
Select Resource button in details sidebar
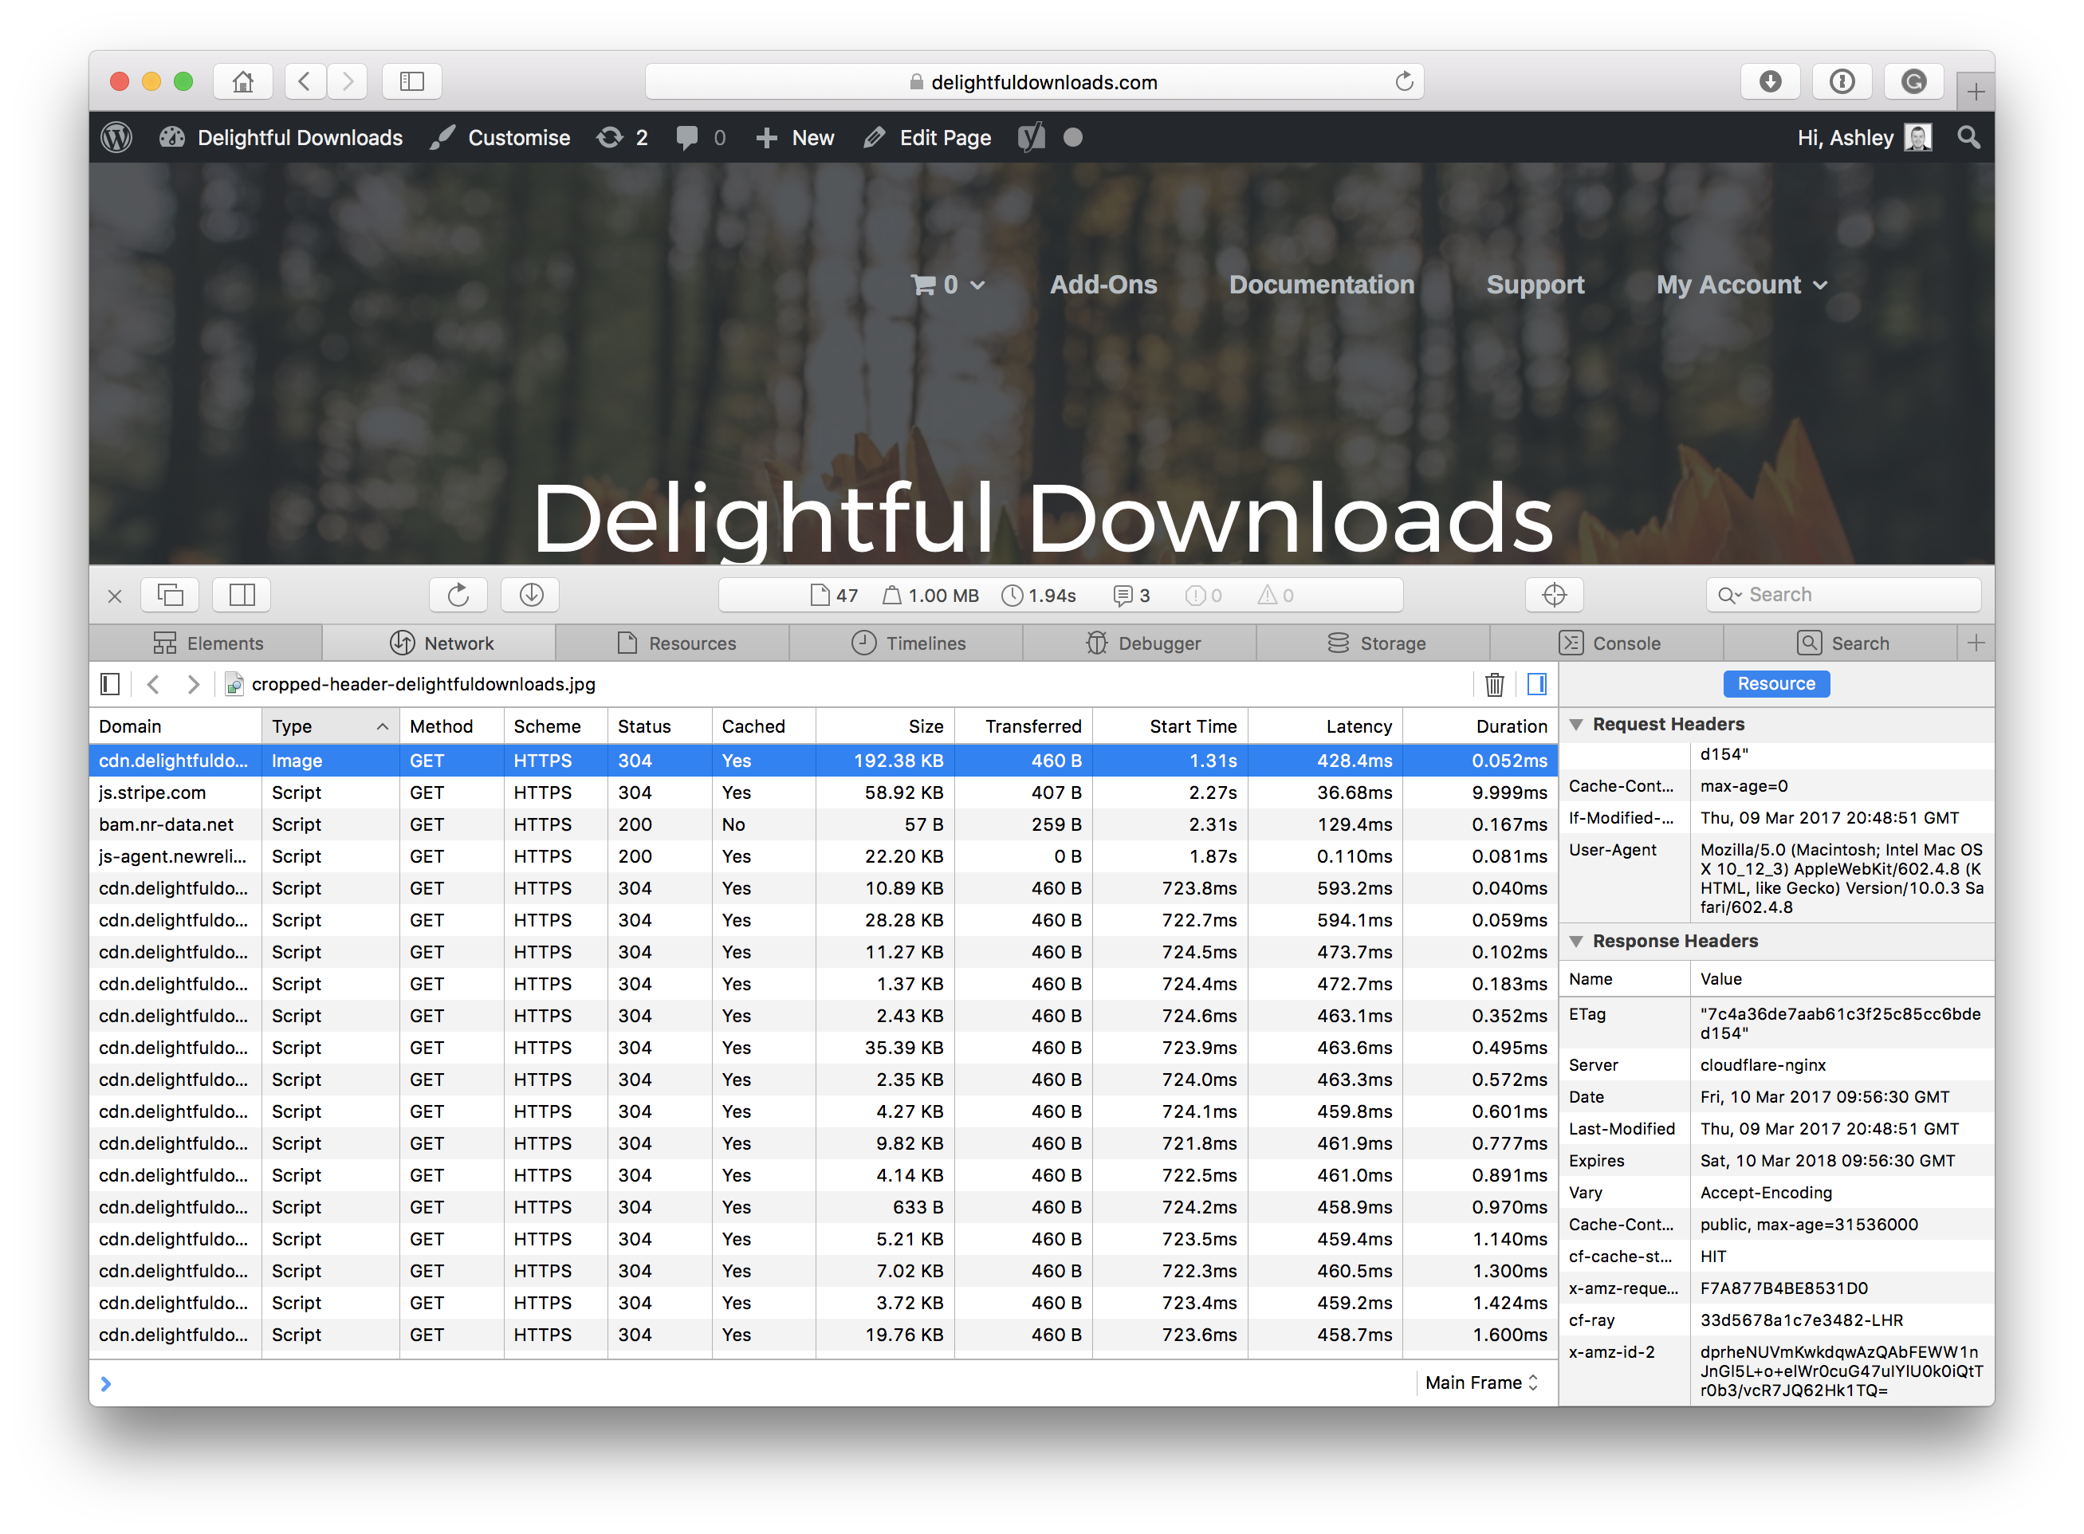pos(1775,683)
